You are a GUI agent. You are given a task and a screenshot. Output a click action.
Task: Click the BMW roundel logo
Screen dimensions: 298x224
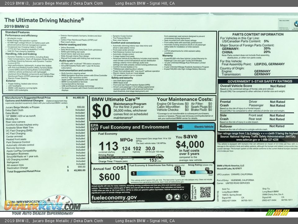pyautogui.click(x=296, y=24)
